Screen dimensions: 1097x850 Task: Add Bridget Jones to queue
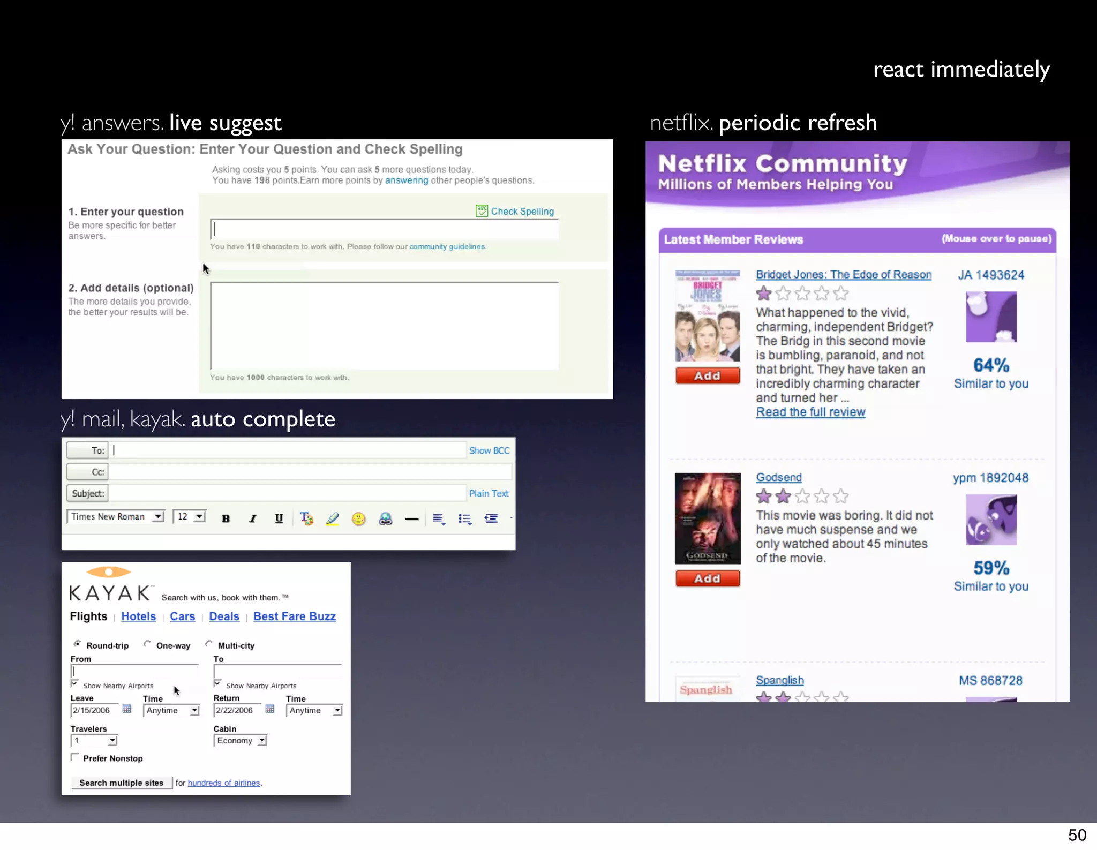pos(708,375)
